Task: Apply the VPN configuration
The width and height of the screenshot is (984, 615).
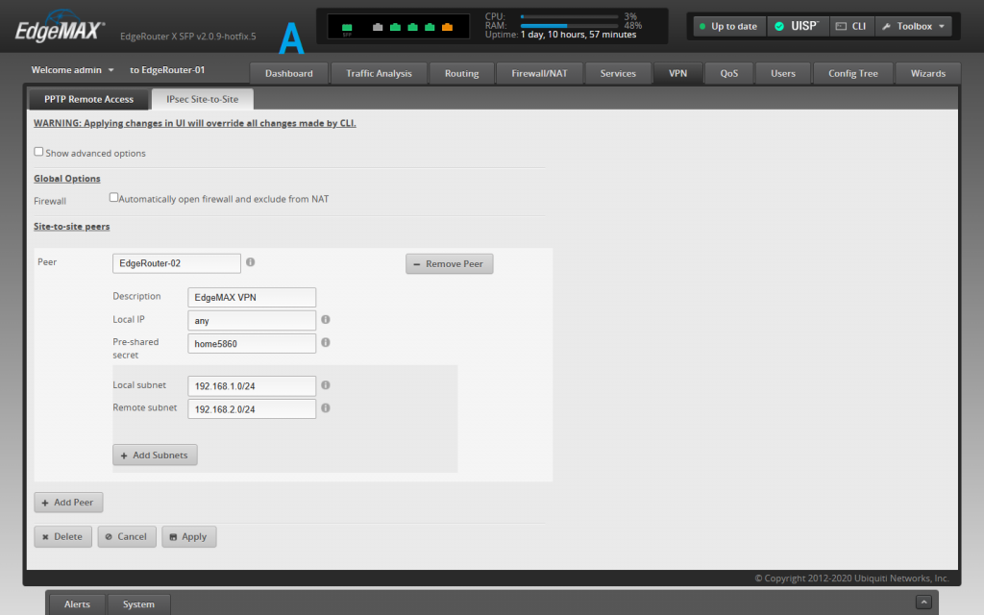Action: point(189,536)
